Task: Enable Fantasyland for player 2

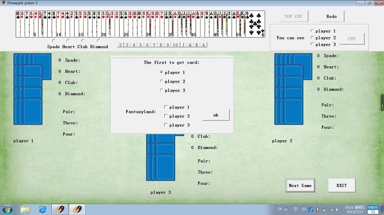Action: [166, 116]
